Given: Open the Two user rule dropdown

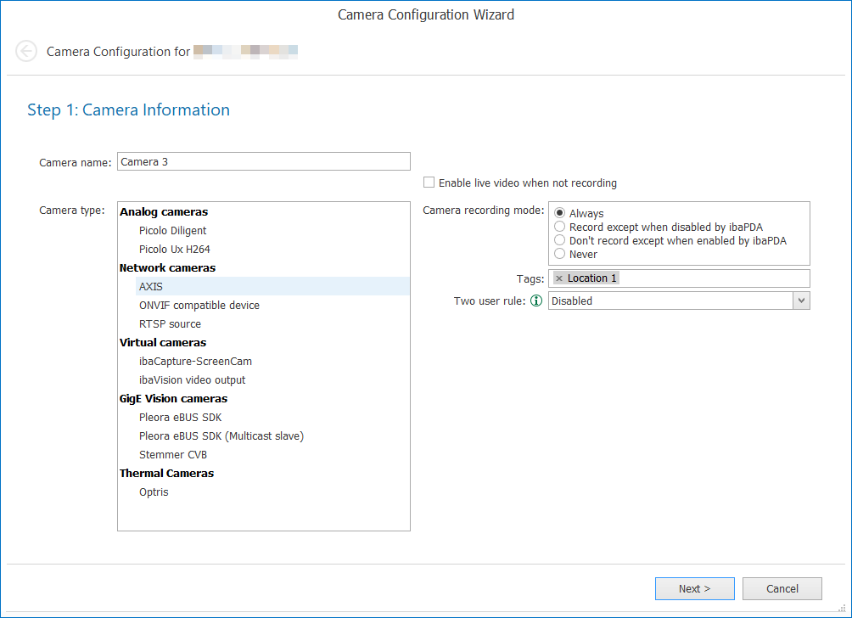Looking at the screenshot, I should point(801,301).
